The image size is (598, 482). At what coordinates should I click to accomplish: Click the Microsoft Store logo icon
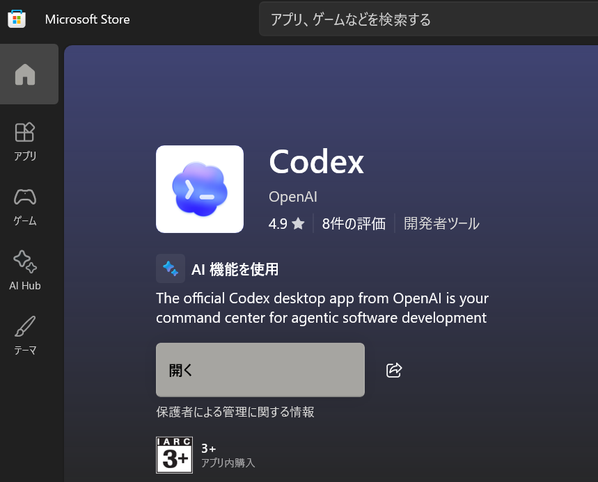tap(17, 19)
